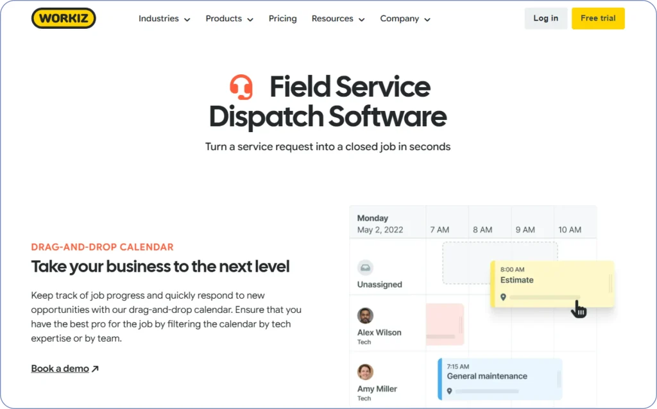The width and height of the screenshot is (657, 409).
Task: Click the pink job card for Alex Wilson
Action: tap(445, 324)
